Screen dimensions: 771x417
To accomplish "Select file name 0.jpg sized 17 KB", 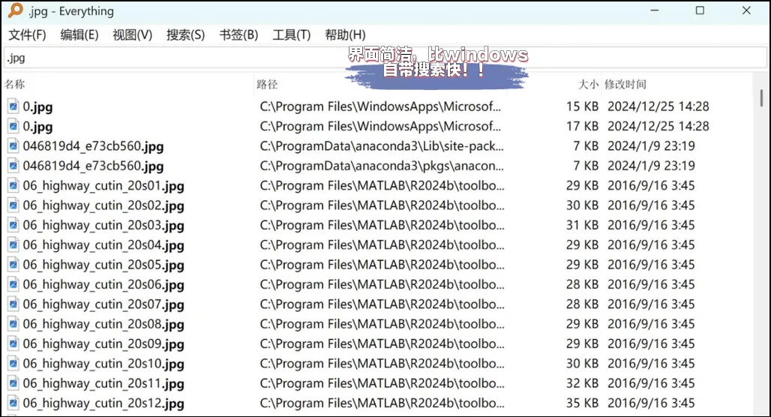I will (x=37, y=127).
